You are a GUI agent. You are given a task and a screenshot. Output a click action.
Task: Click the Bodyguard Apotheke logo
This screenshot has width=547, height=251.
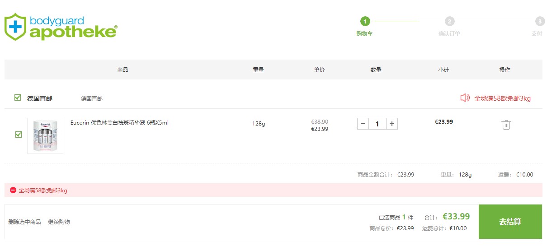coord(61,26)
